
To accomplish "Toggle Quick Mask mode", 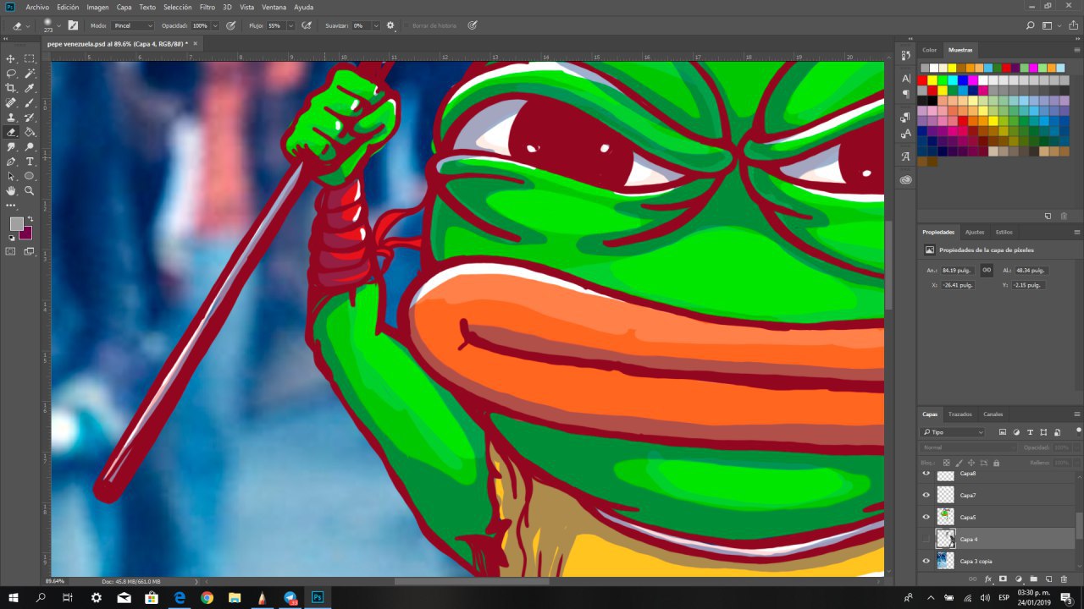I will (11, 251).
